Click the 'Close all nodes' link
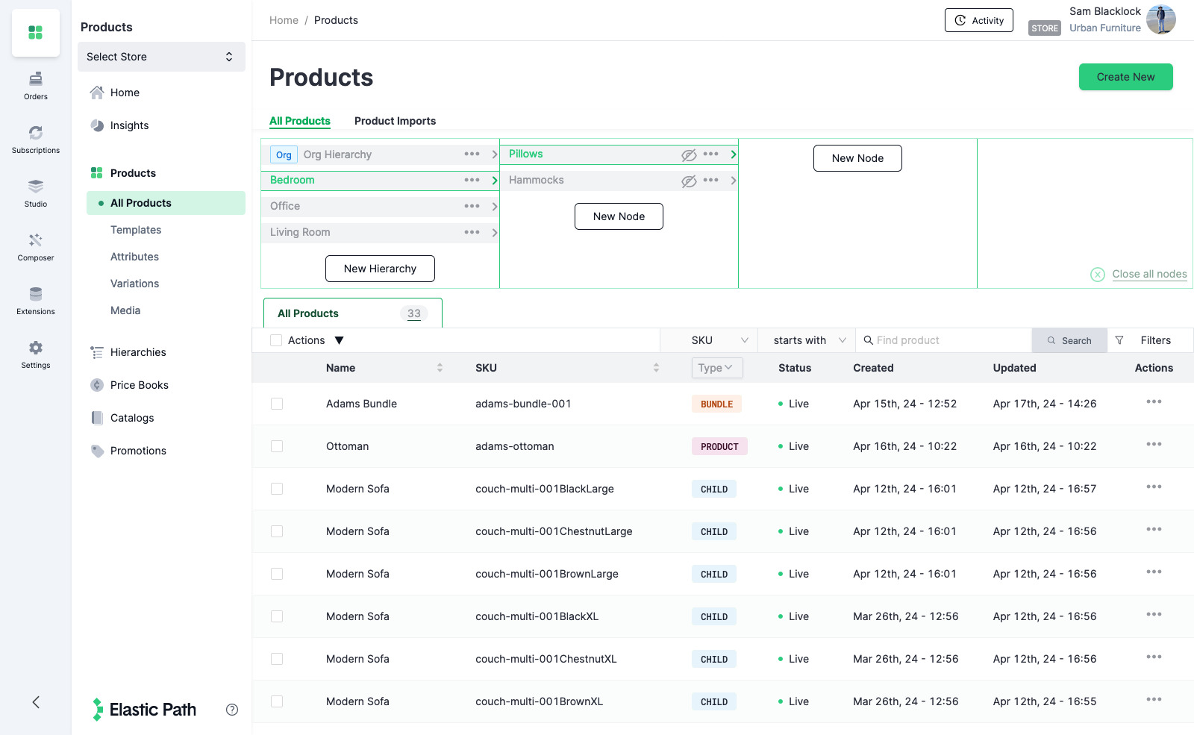1194x735 pixels. (1149, 274)
